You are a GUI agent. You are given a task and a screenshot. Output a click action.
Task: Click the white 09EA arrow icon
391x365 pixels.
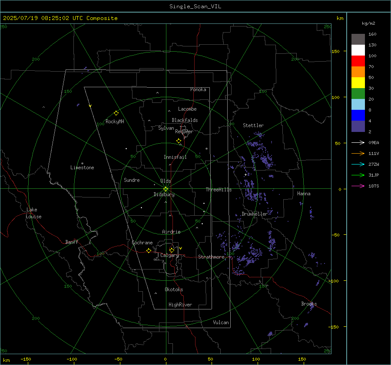(x=358, y=143)
